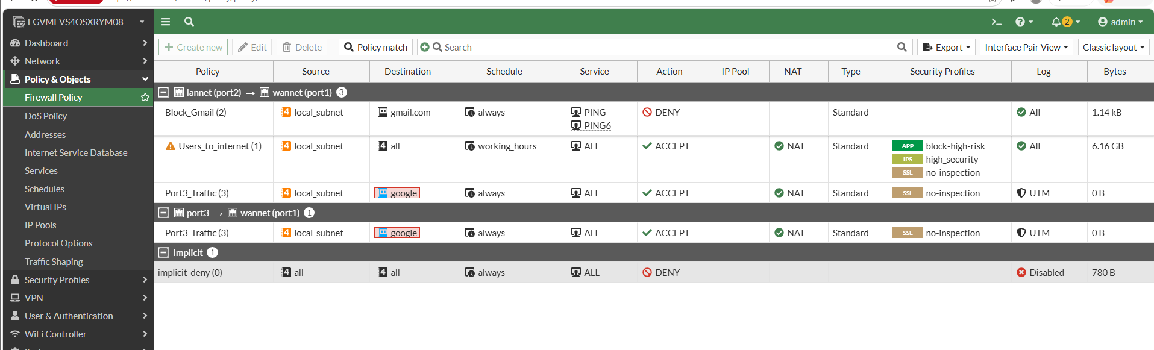This screenshot has height=350, width=1154.
Task: Select the implicit_deny (0) row name
Action: (x=190, y=272)
